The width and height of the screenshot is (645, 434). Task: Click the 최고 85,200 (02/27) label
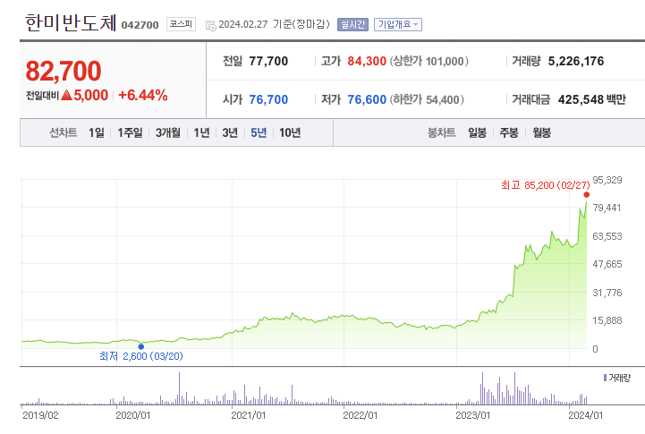pos(545,185)
